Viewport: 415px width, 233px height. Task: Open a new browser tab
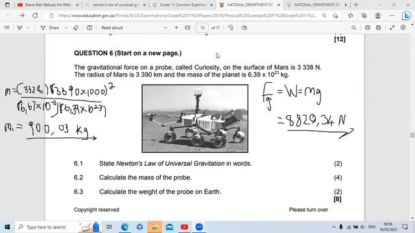(x=356, y=5)
